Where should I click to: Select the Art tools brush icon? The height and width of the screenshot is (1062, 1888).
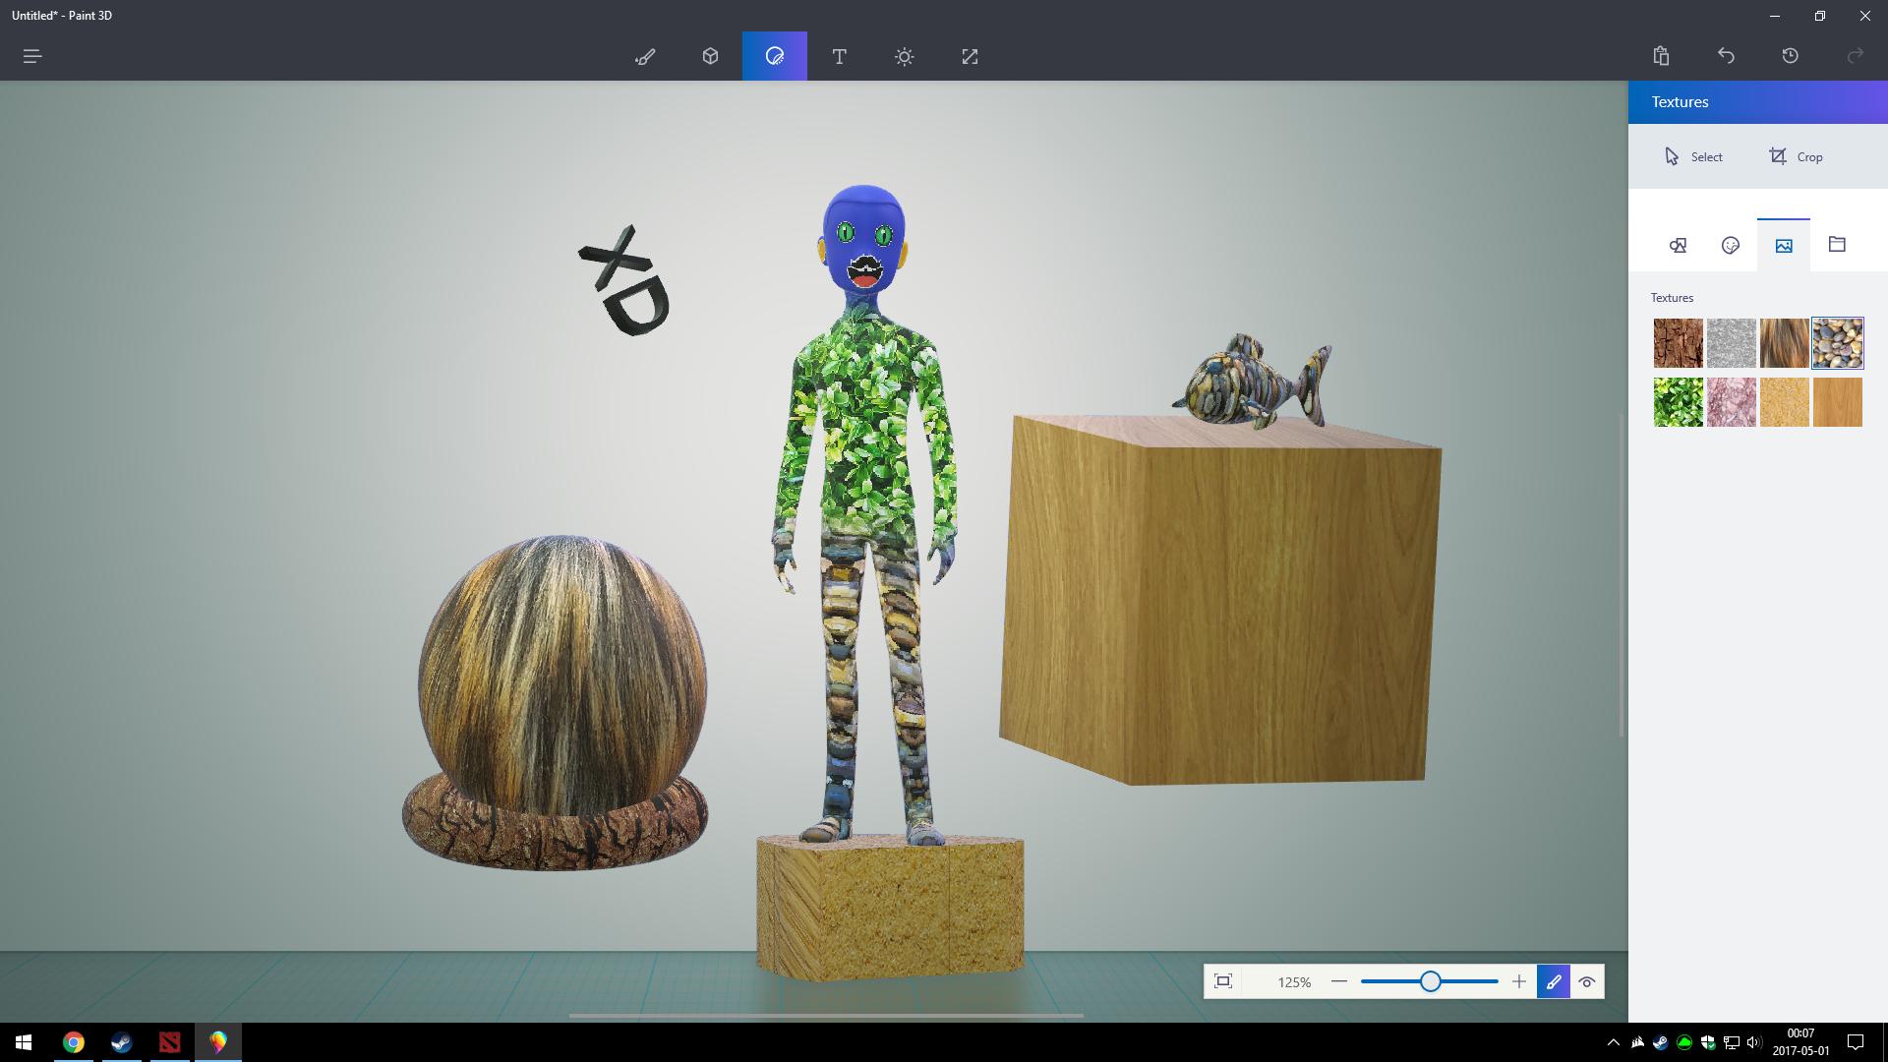(x=645, y=56)
